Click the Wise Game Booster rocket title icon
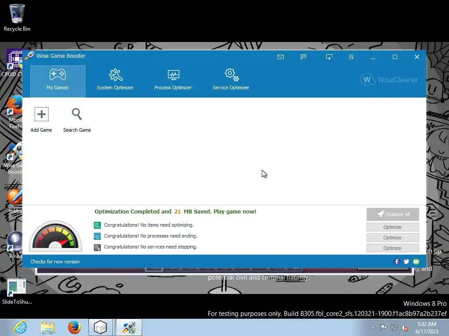Screen dimensions: 449x336 coord(29,56)
